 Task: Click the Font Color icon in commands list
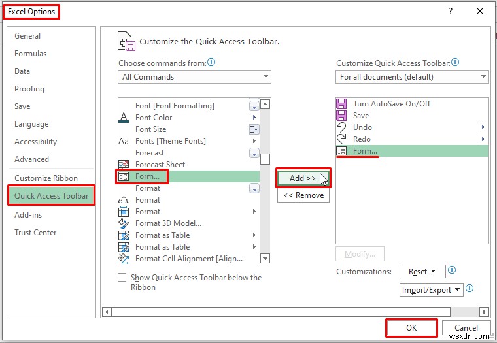pyautogui.click(x=124, y=118)
